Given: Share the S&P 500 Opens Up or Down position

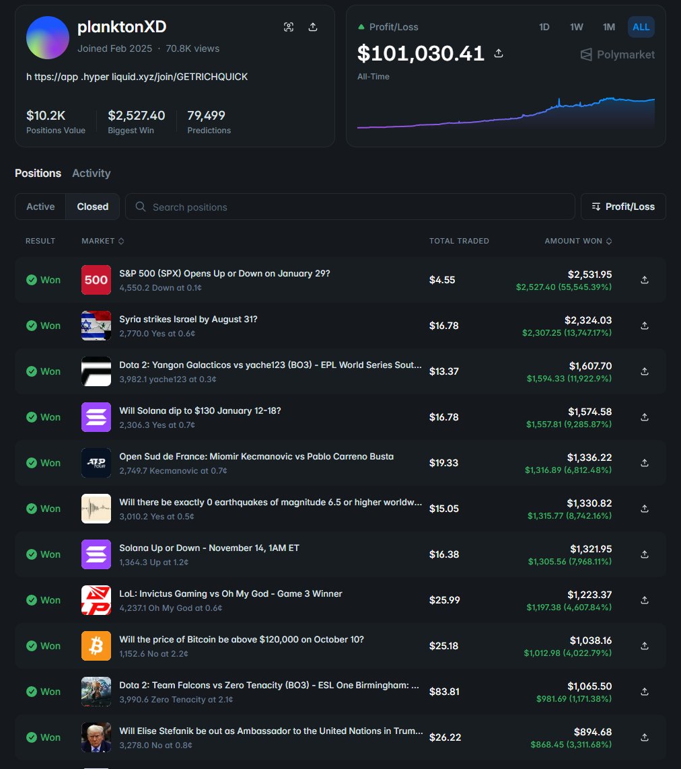Looking at the screenshot, I should click(x=645, y=280).
